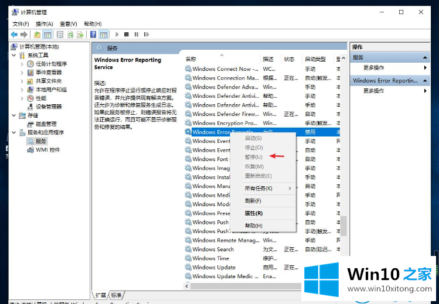The image size is (439, 304).
Task: Choose 所有任务(K) in the context menu
Action: (263, 189)
